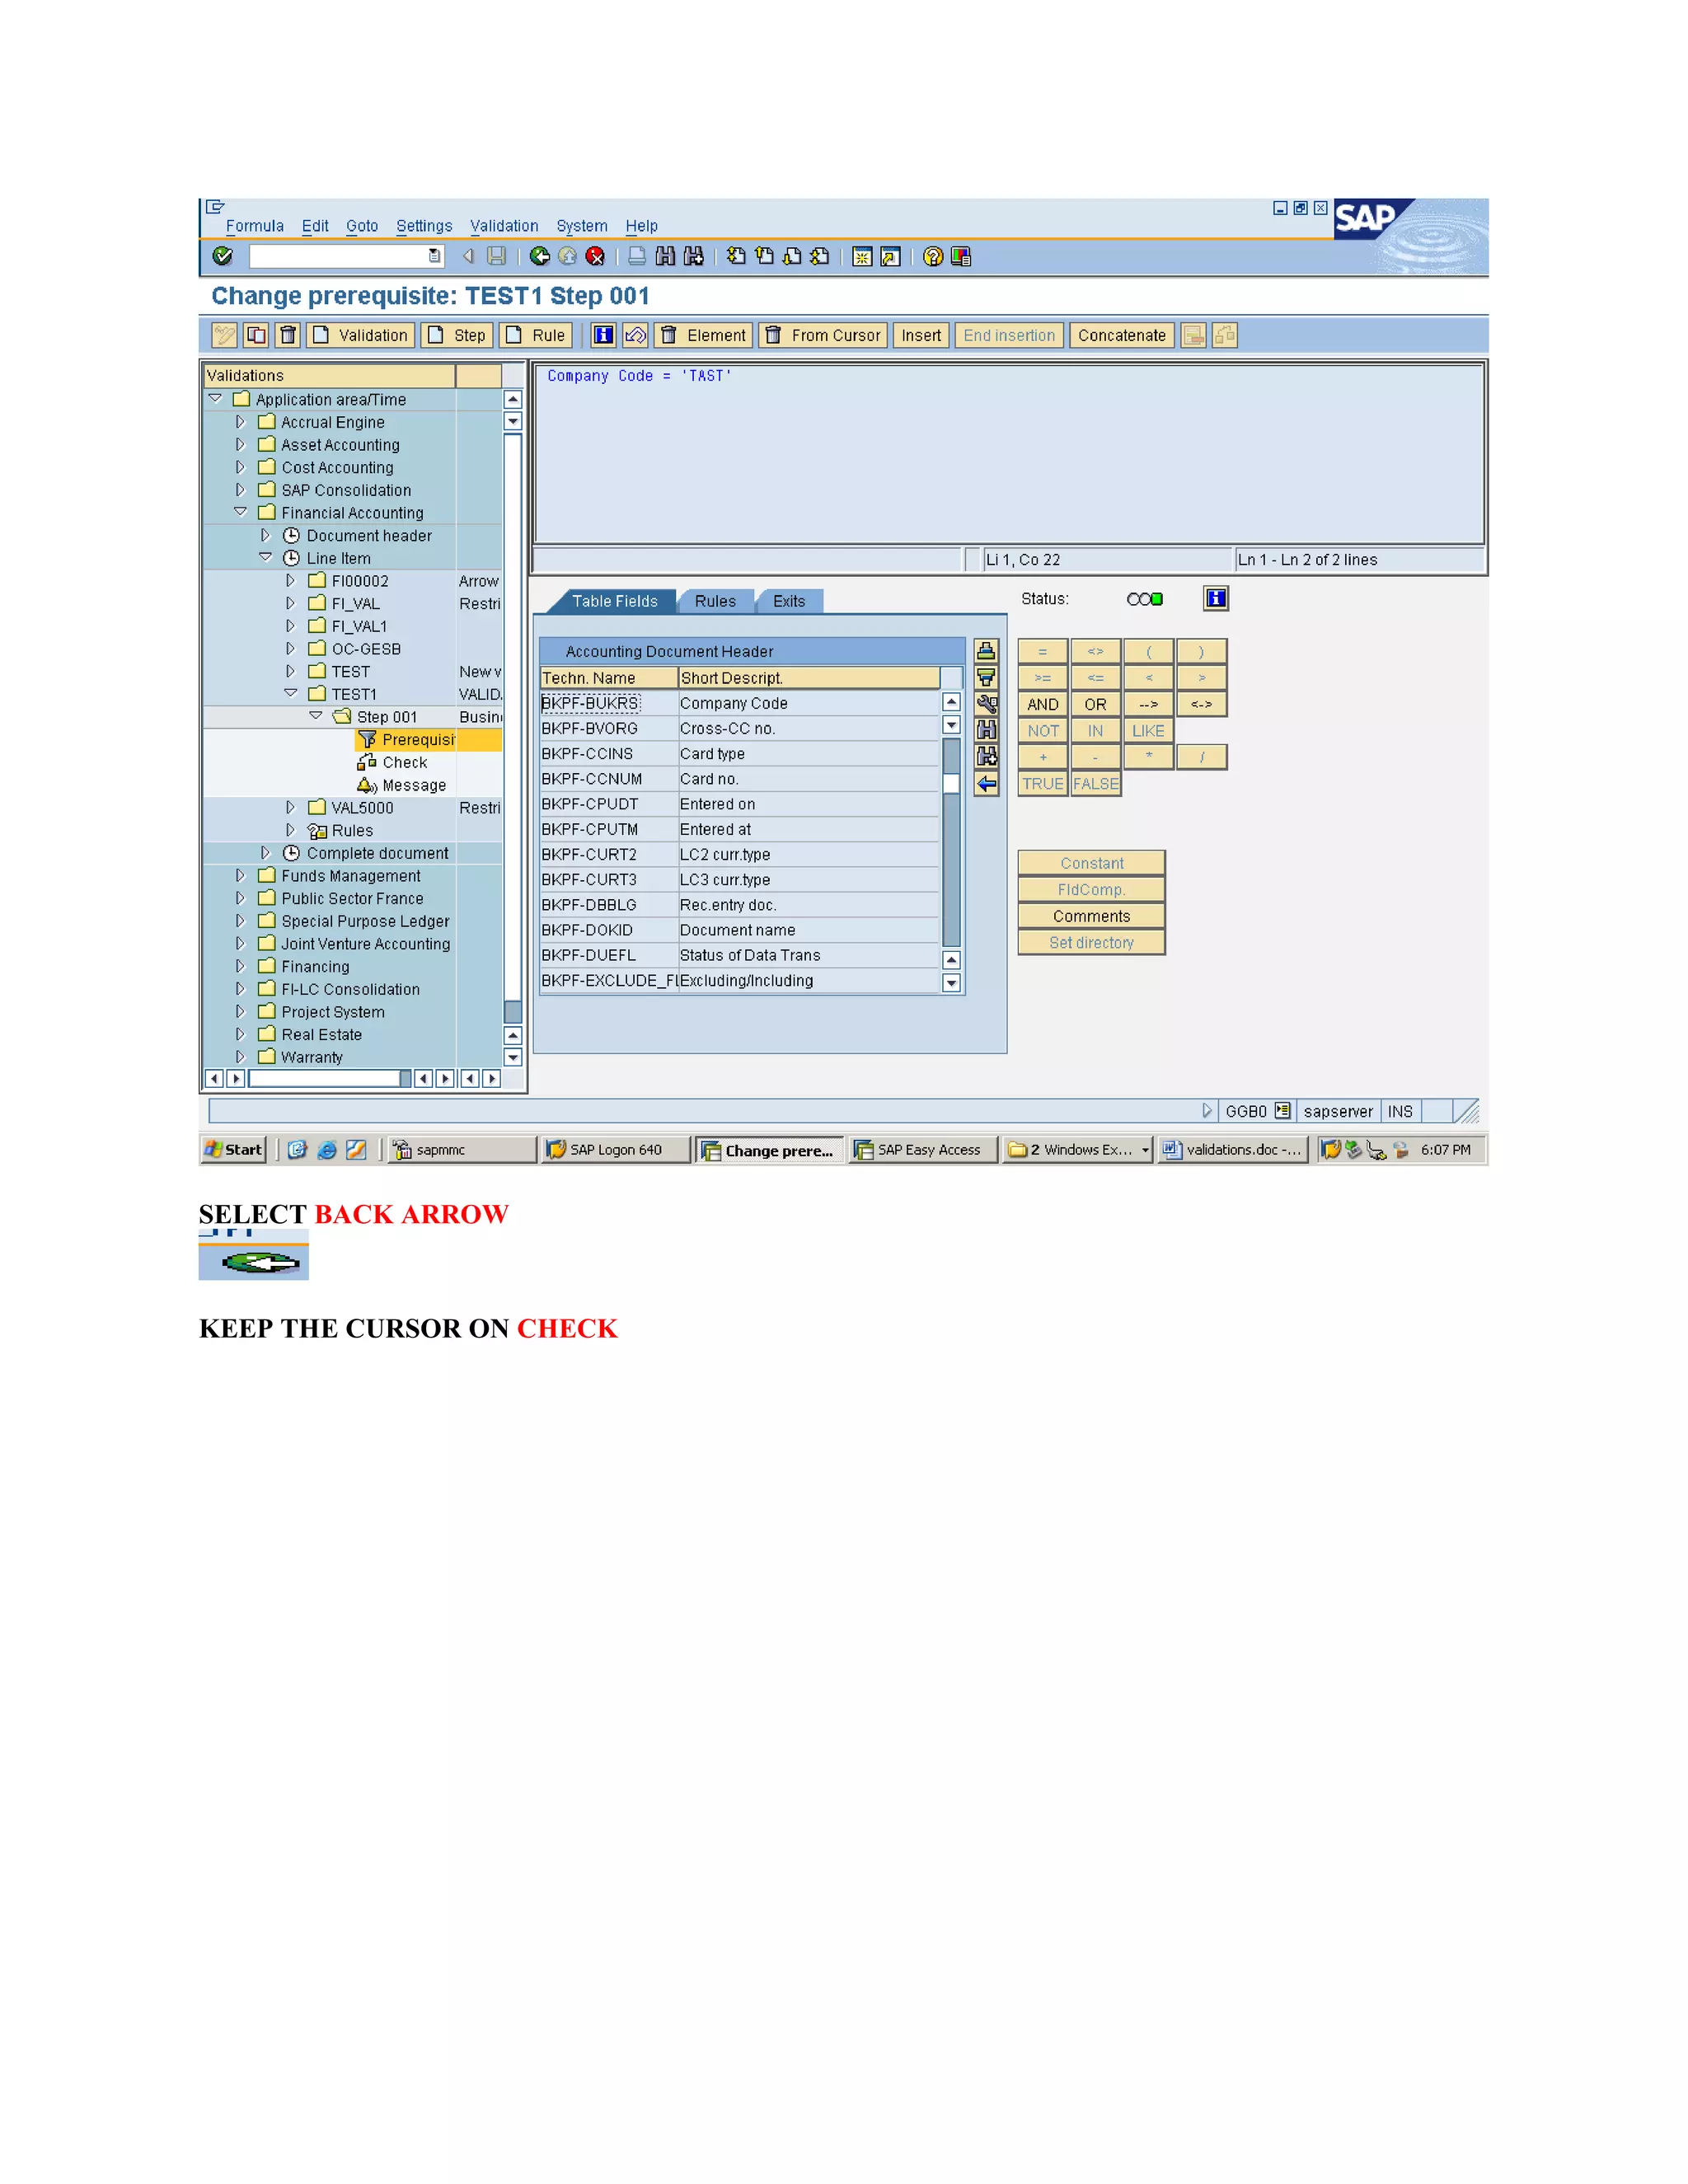Select the Message node under Step 001
The width and height of the screenshot is (1688, 2184).
(x=402, y=785)
